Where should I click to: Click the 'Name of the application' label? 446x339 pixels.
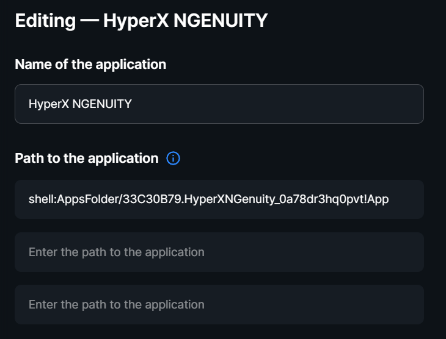coord(90,65)
